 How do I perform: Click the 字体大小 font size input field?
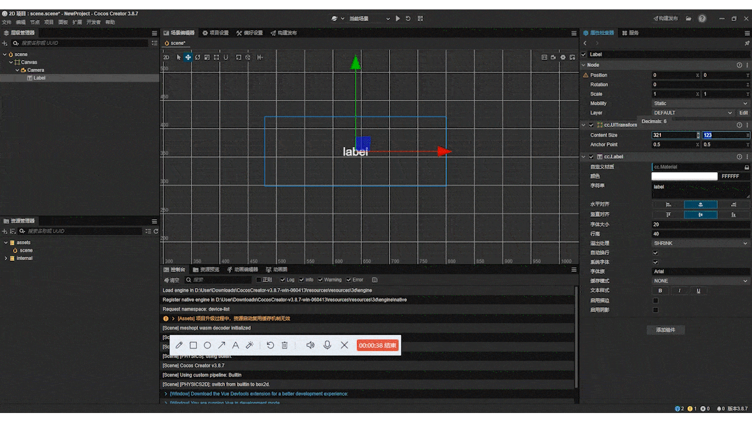point(700,224)
